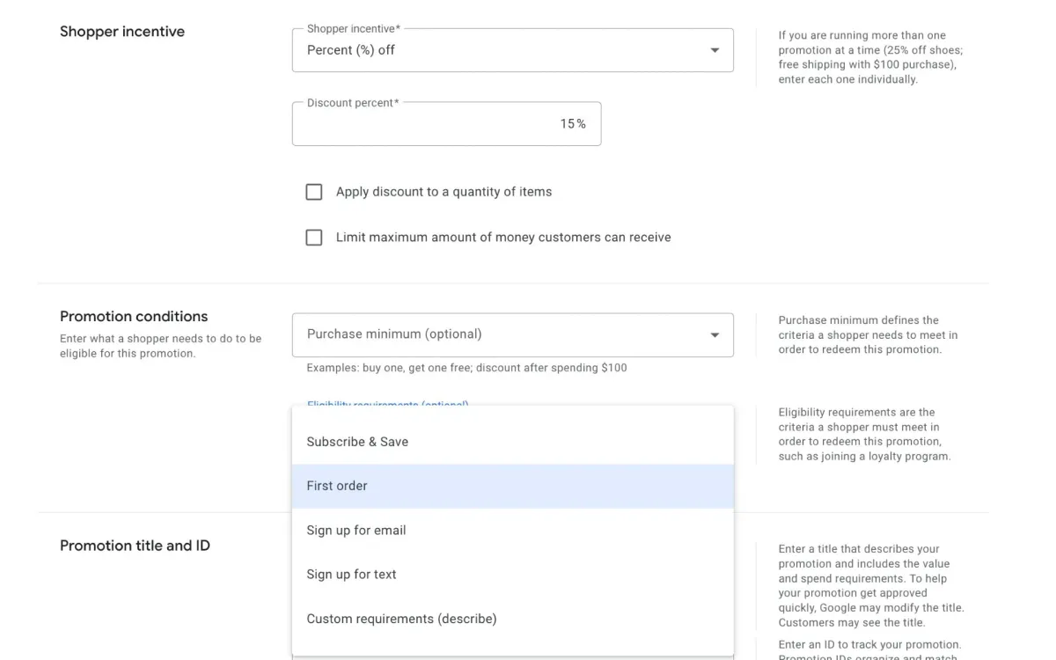
Task: Click the 'Shopper incentive' section heading
Action: click(122, 31)
